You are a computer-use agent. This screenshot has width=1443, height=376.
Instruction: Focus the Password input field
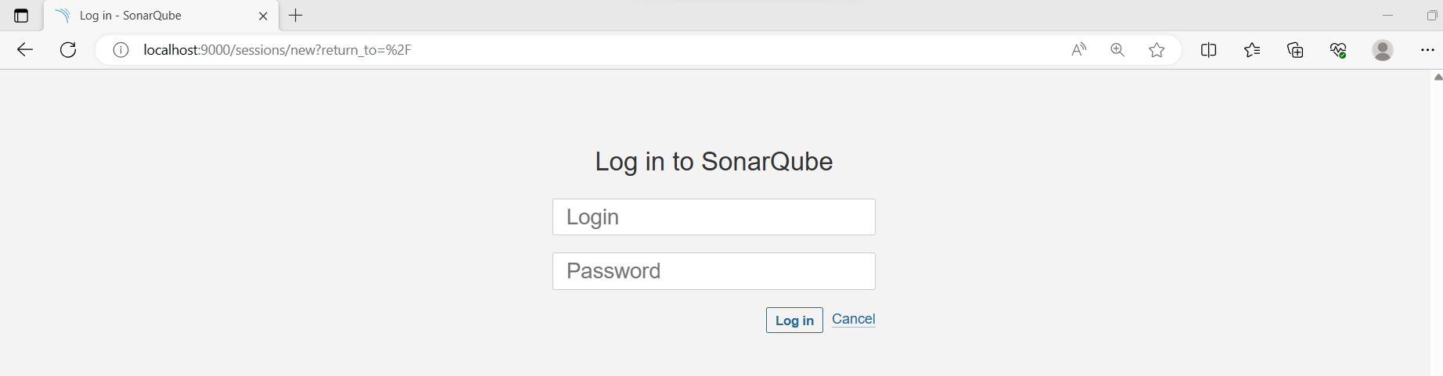[714, 271]
